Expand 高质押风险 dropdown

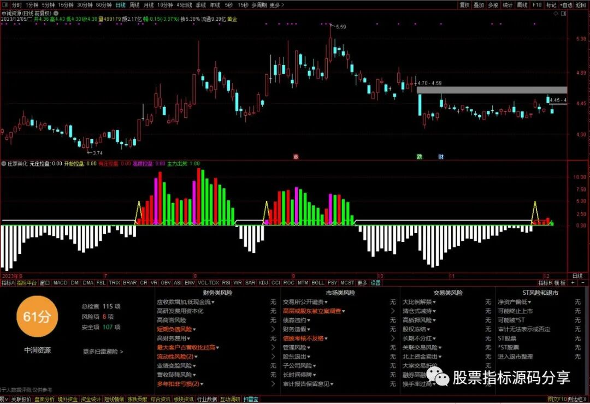[x=434, y=320]
